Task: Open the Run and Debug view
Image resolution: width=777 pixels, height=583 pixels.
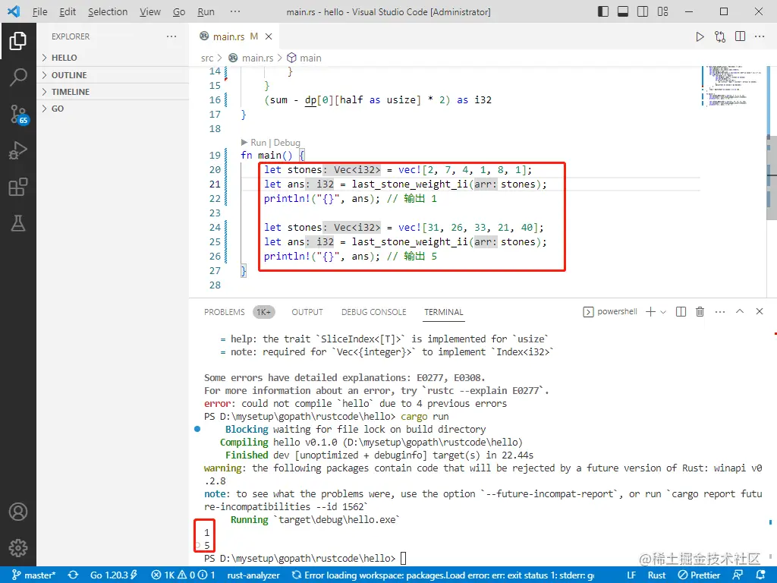Action: pos(18,150)
